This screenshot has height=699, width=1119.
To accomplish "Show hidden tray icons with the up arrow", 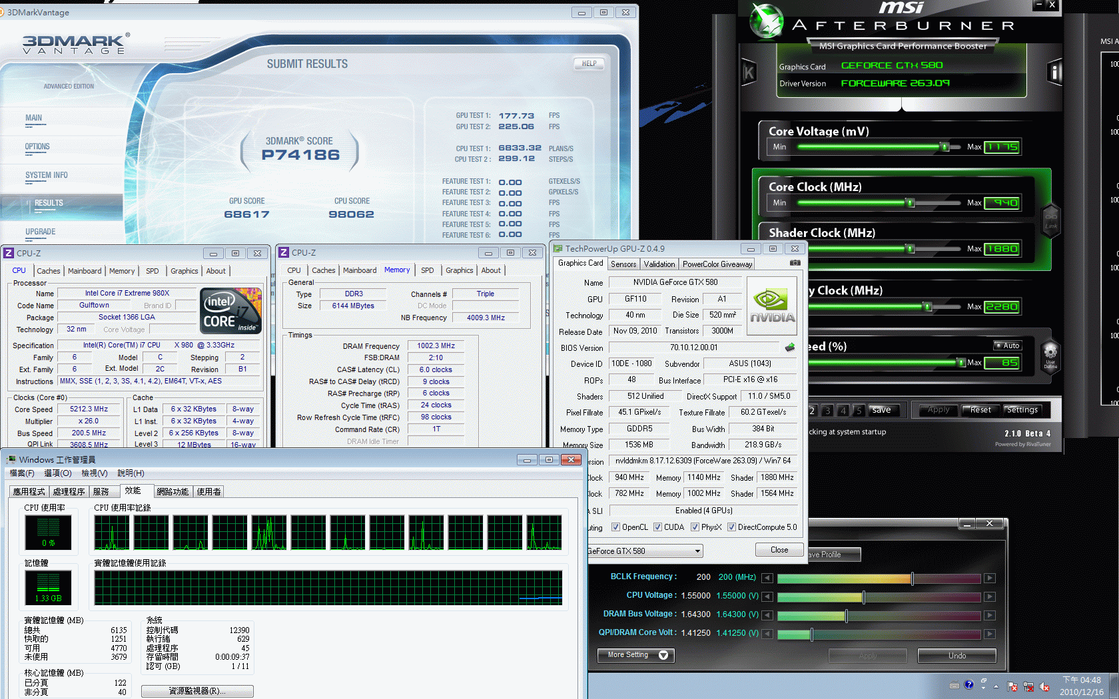I will coord(996,686).
